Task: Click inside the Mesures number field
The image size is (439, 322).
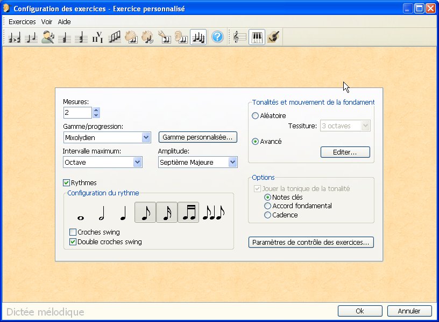Action: pyautogui.click(x=77, y=113)
